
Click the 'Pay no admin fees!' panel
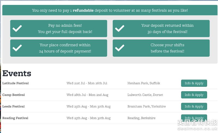coord(59,29)
